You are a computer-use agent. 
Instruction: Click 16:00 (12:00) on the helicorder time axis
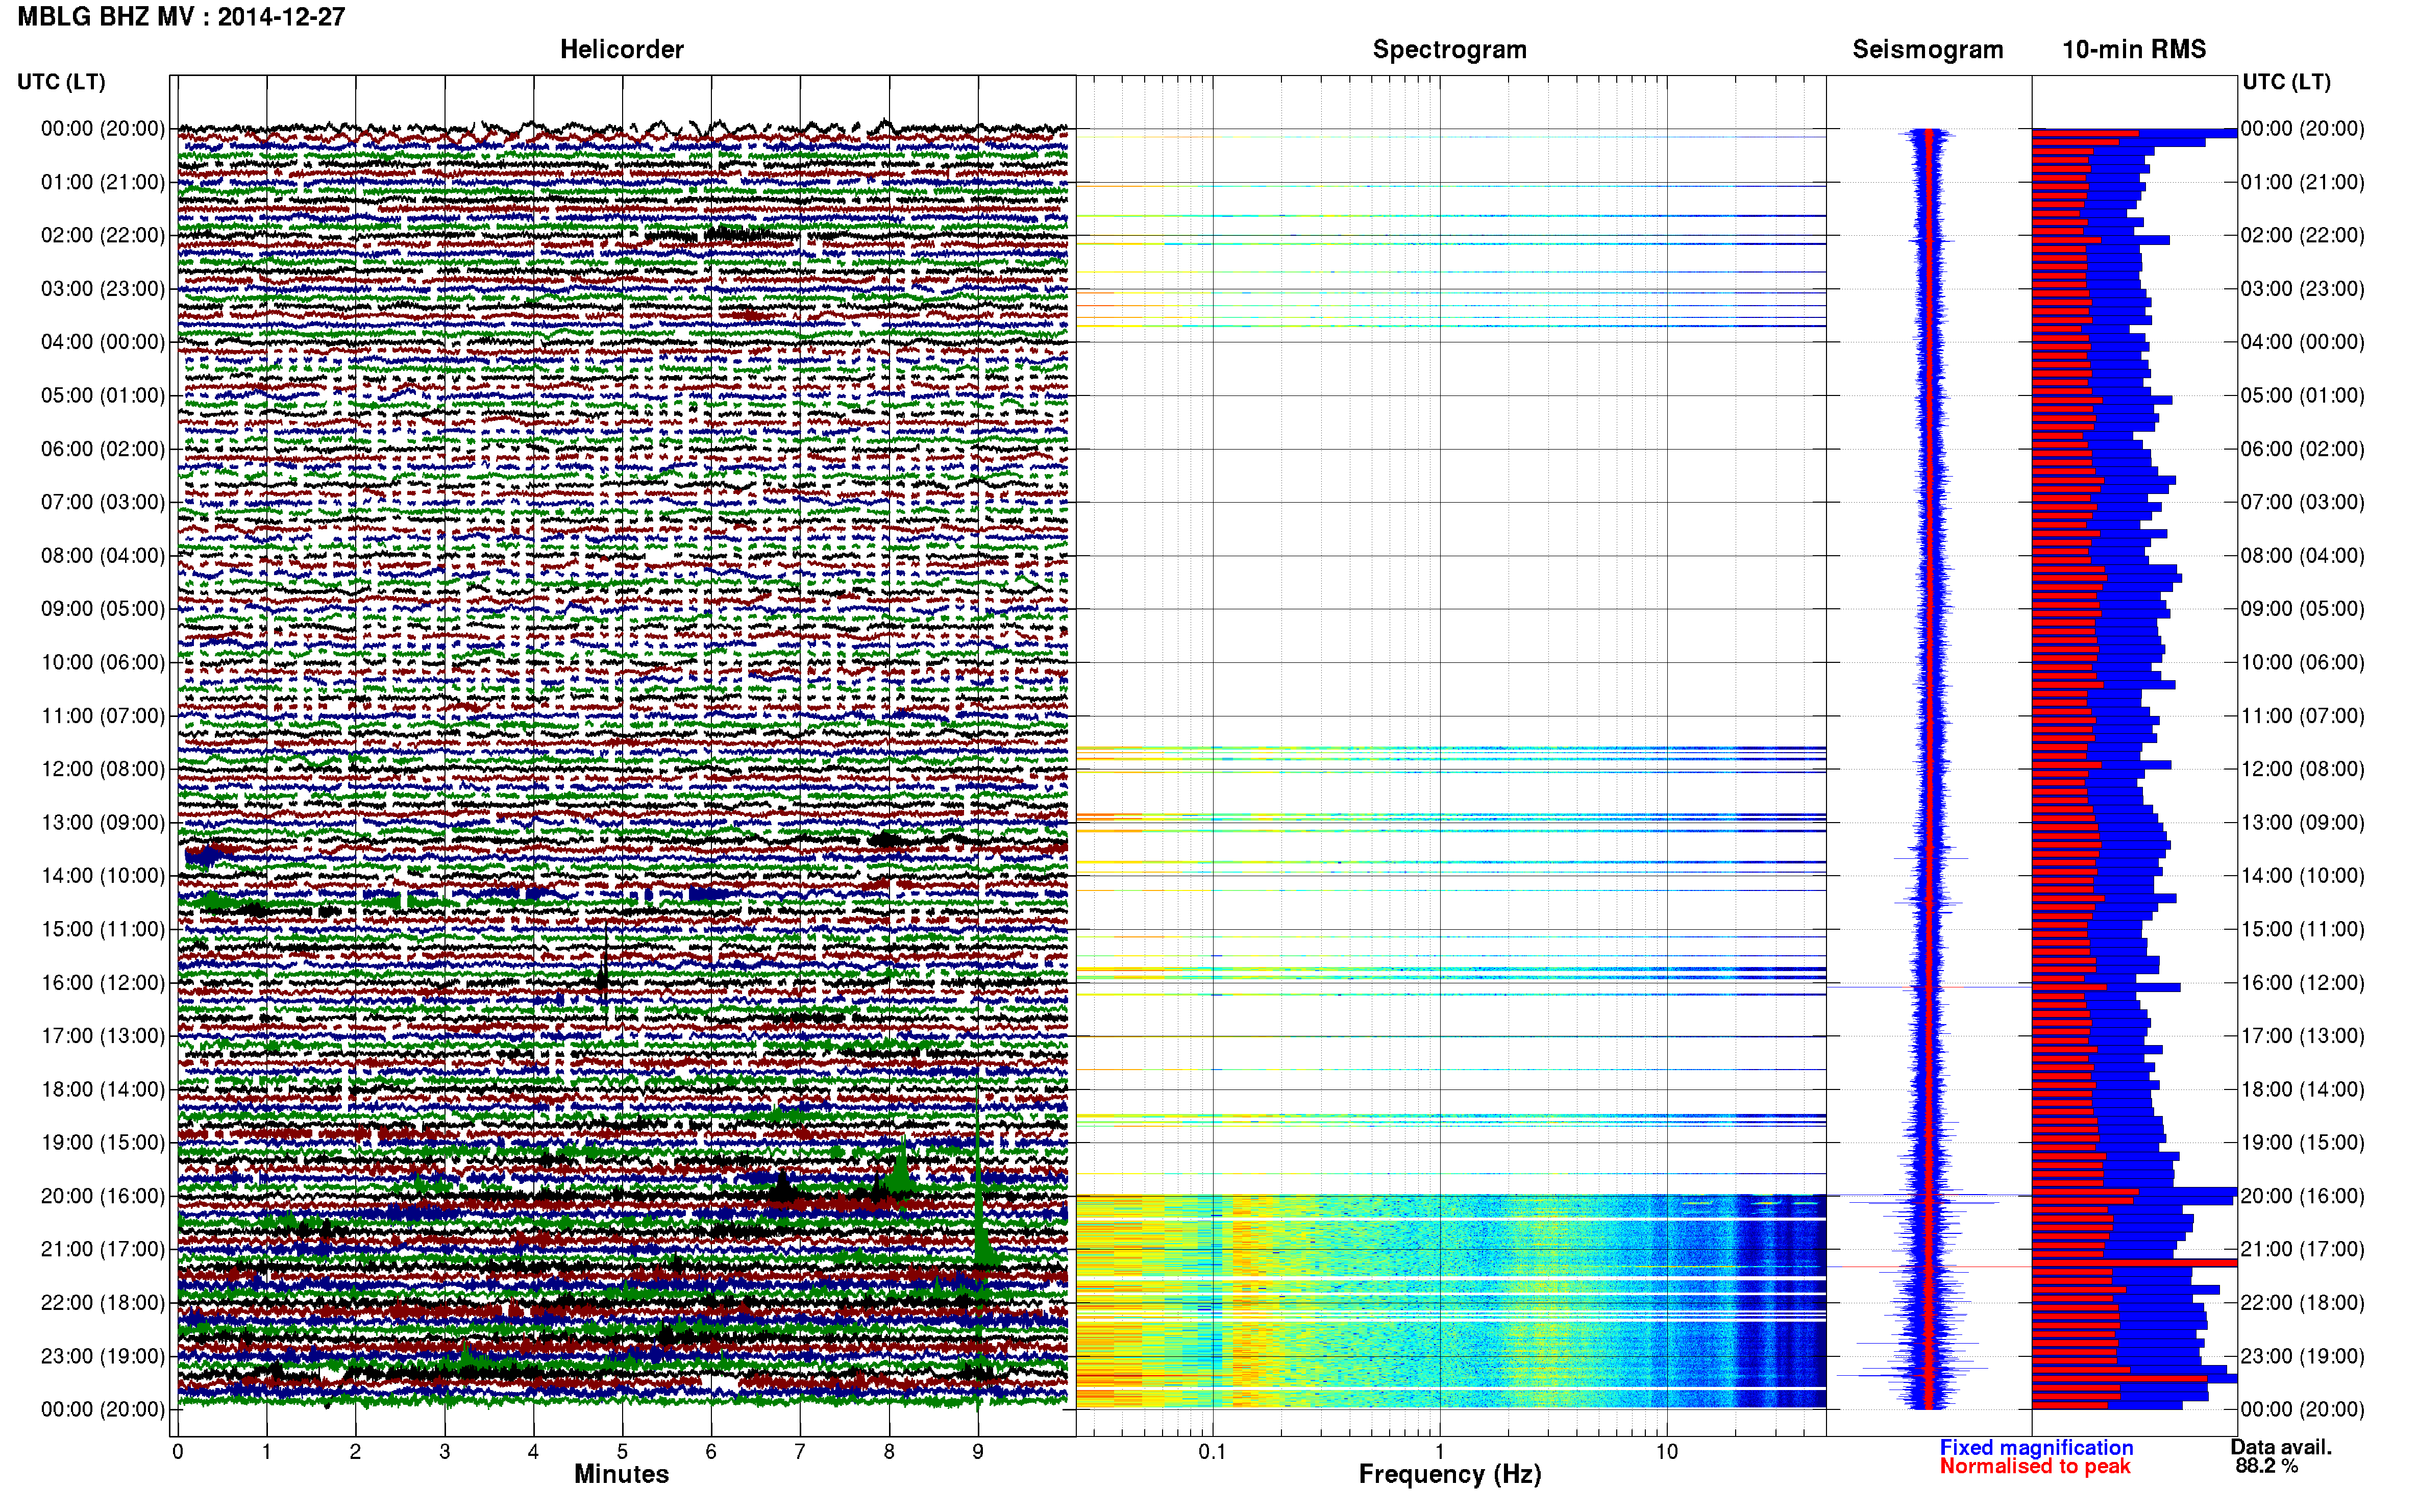tap(103, 982)
